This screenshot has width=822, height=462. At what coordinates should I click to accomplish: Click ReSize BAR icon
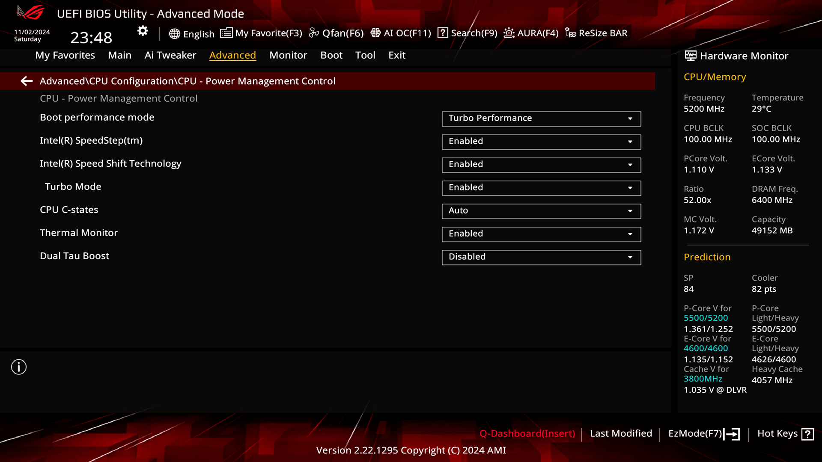click(570, 33)
